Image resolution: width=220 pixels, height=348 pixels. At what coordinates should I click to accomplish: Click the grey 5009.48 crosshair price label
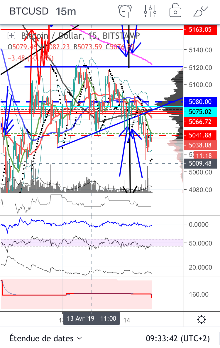(x=201, y=163)
